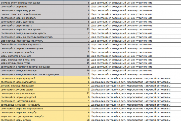This screenshot has height=121, width=181.
Task: Select the 'светящиеся воздушные шары' cell
Action: tap(32, 71)
